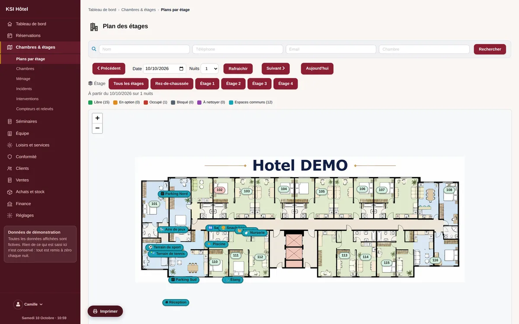Switch to Étage 2 floor
The height and width of the screenshot is (324, 519).
[x=233, y=84]
